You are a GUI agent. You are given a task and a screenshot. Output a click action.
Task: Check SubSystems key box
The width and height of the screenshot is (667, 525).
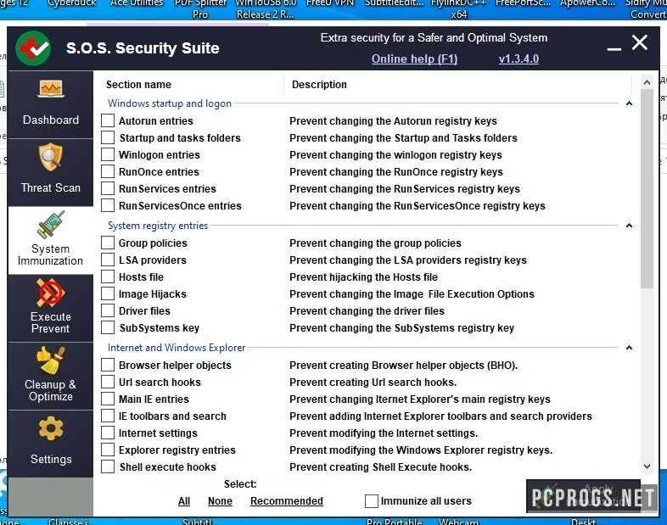[108, 327]
